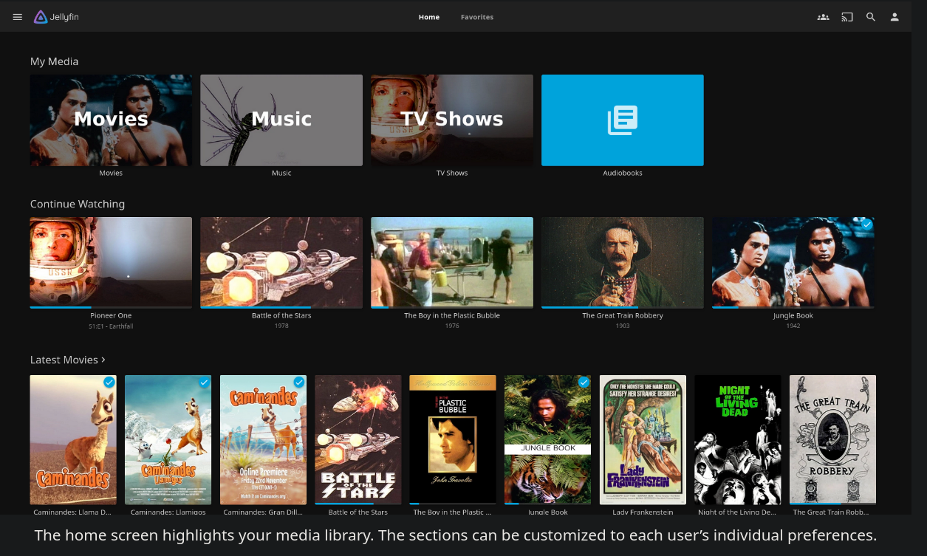Image resolution: width=927 pixels, height=556 pixels.
Task: Click the 'Pioneer One' title text
Action: tap(111, 315)
